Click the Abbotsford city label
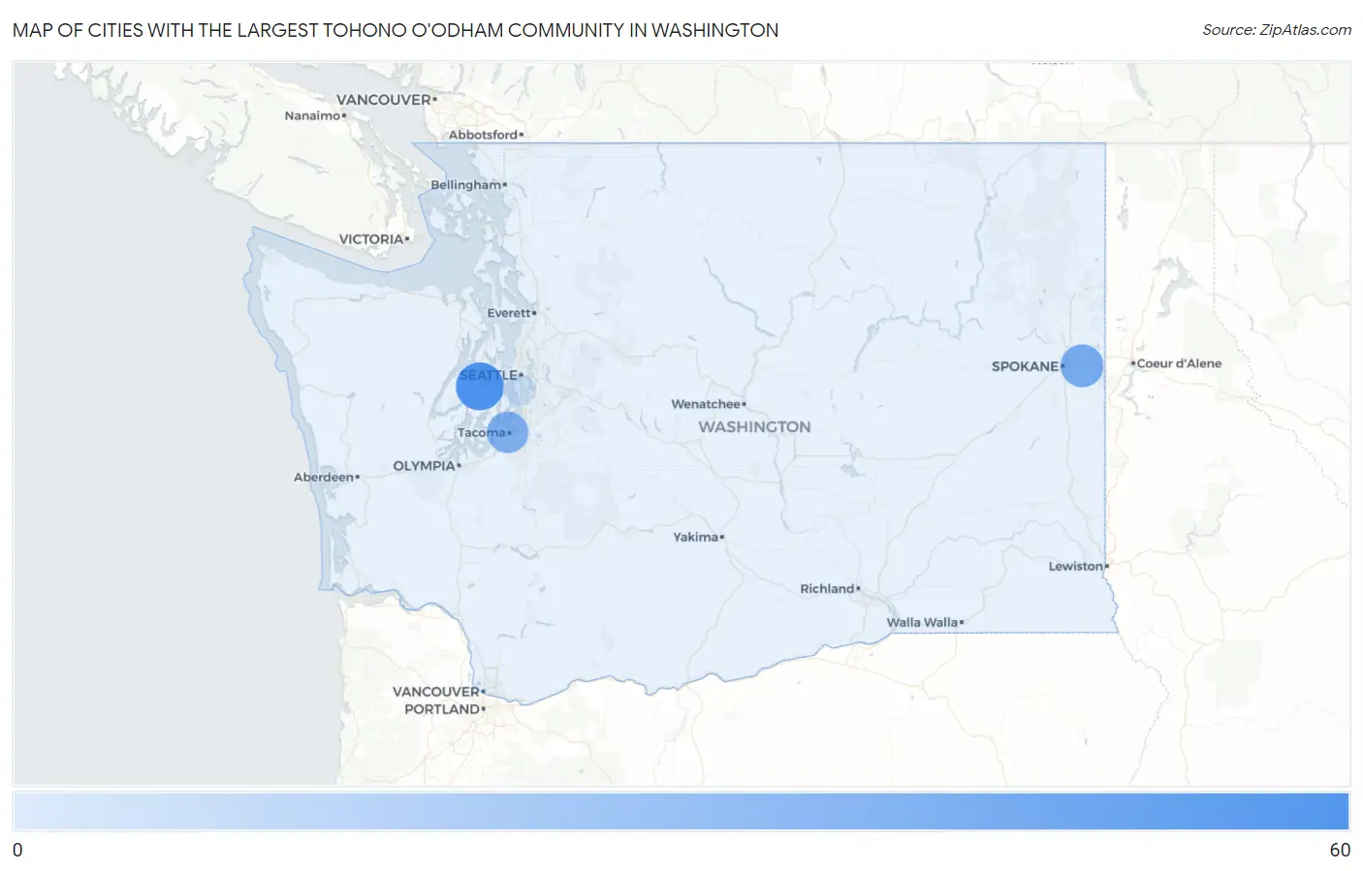1363x871 pixels. pos(483,135)
